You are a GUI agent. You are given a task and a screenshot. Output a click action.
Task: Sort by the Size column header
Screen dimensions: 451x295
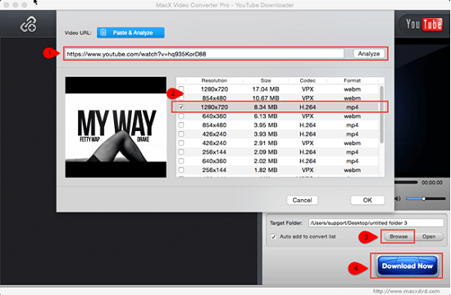click(266, 80)
